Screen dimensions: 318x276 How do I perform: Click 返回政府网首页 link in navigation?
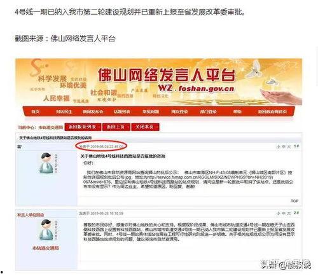(272, 111)
